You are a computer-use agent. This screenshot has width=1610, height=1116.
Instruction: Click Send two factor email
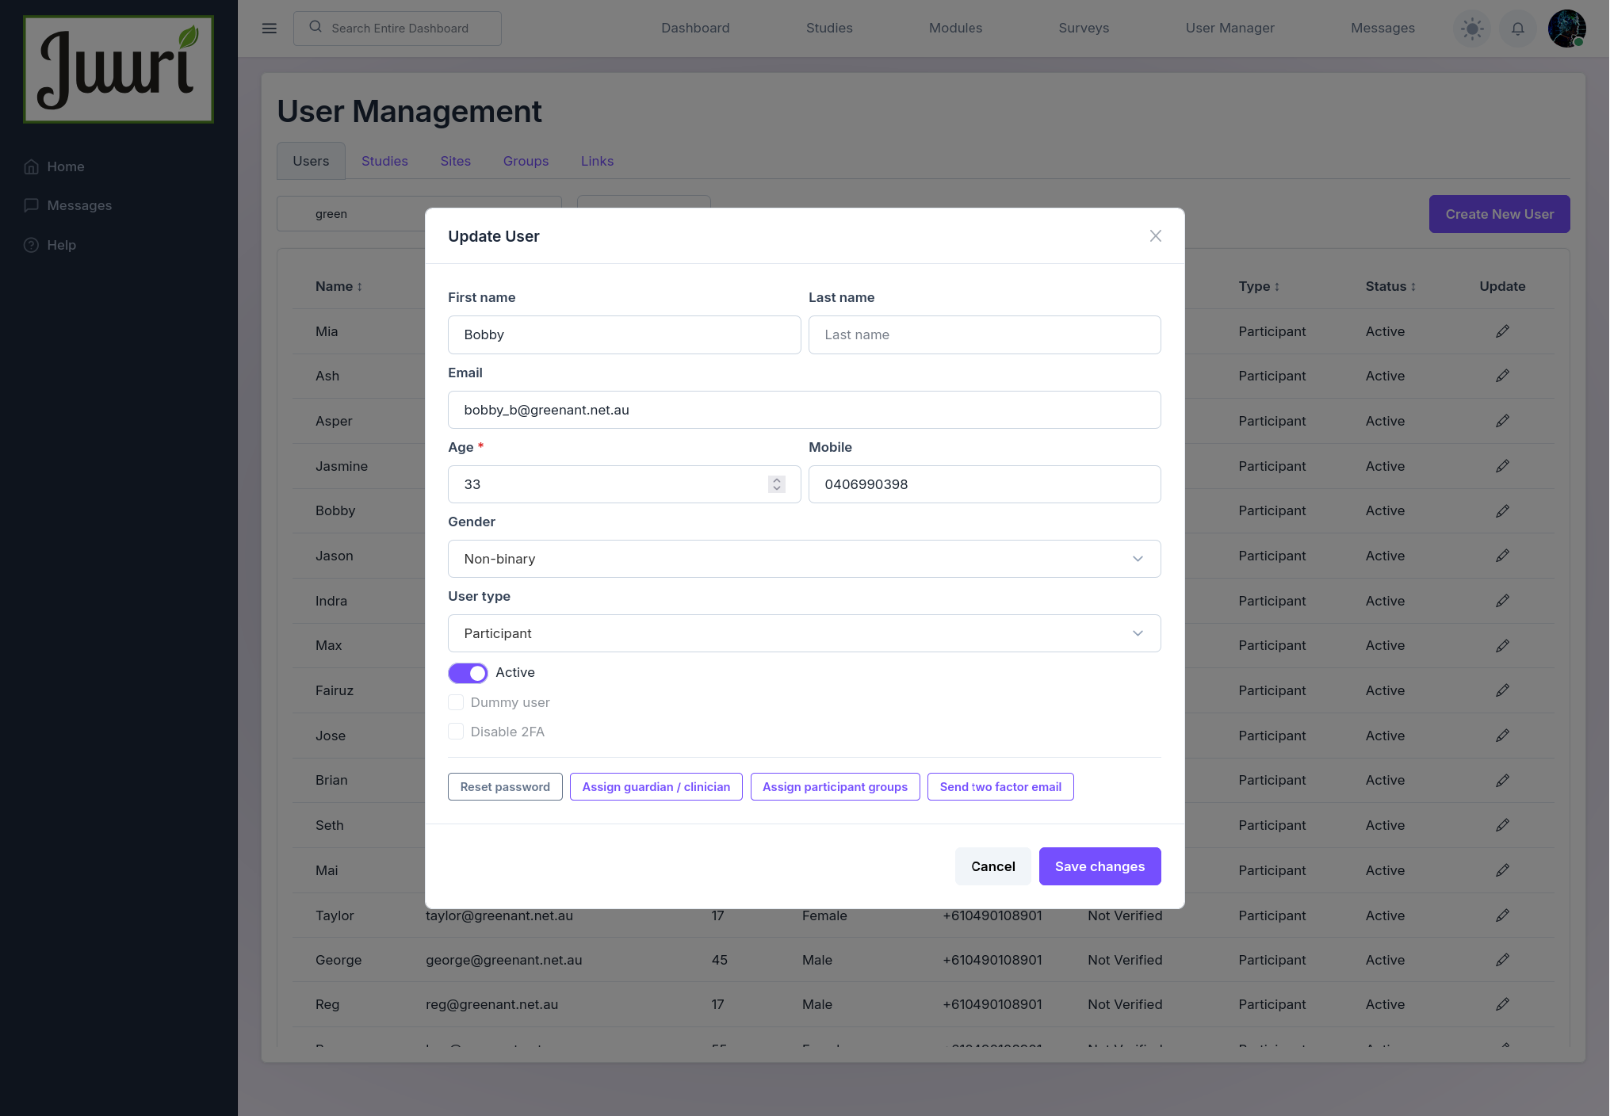(1000, 787)
